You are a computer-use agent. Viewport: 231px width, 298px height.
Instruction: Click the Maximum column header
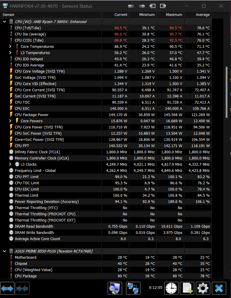click(170, 15)
